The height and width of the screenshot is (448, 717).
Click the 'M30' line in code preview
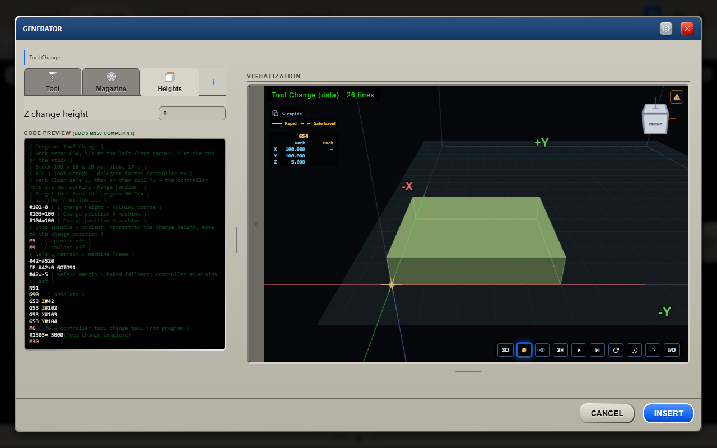tap(34, 342)
